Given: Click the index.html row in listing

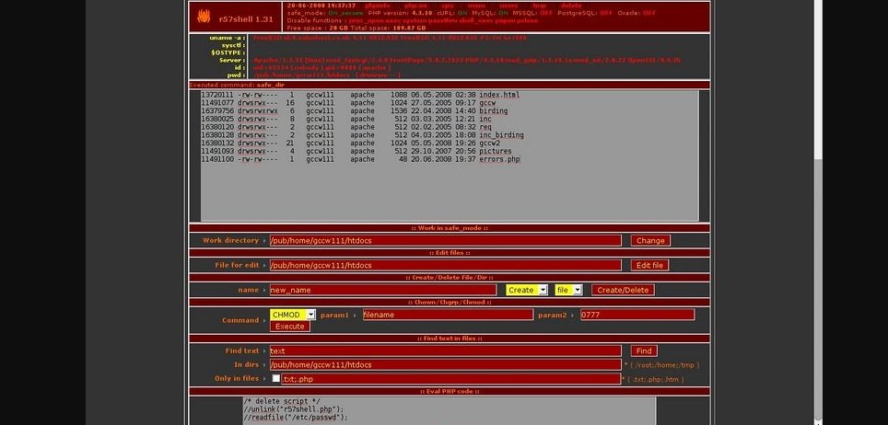Looking at the screenshot, I should (x=360, y=95).
